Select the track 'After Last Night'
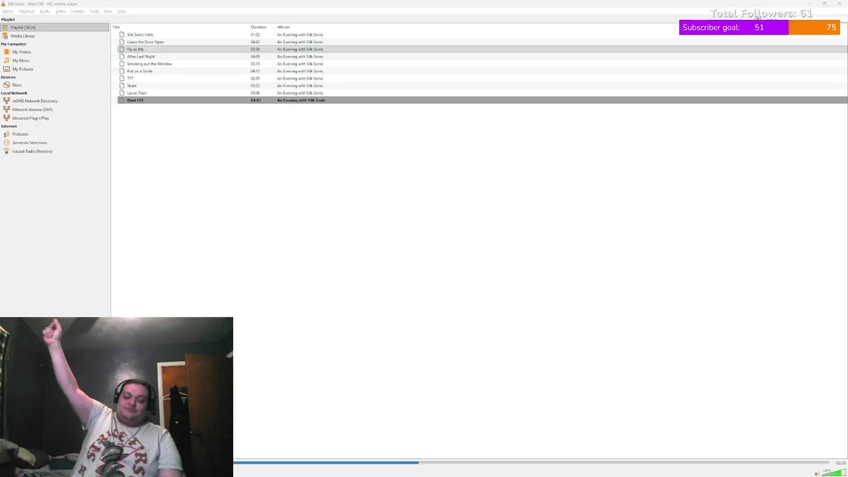The height and width of the screenshot is (477, 848). (482, 56)
